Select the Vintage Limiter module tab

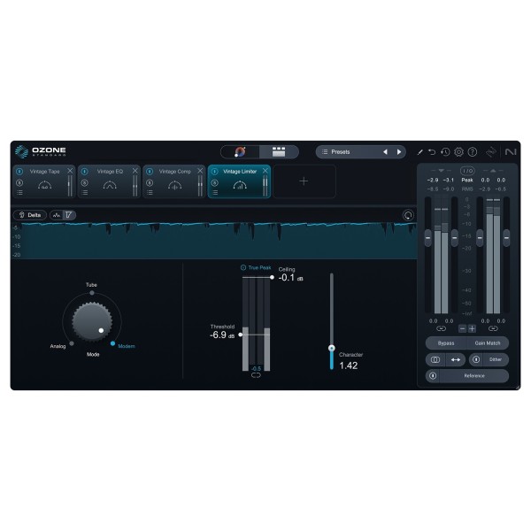point(240,181)
